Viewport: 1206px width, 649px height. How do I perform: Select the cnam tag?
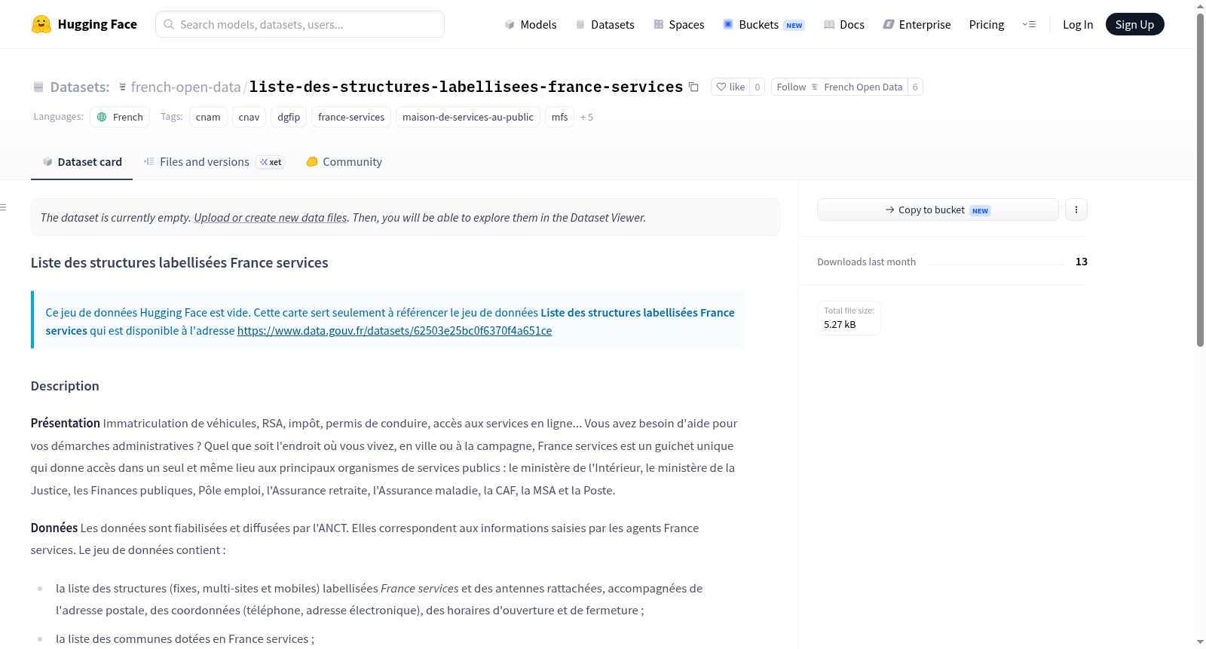pyautogui.click(x=208, y=117)
